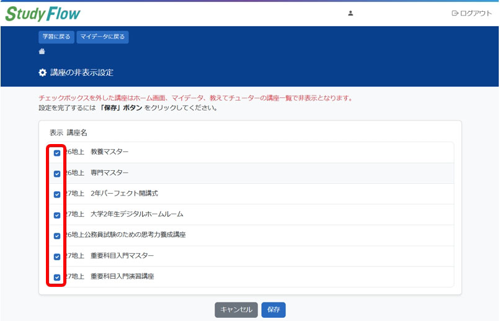500x321 pixels.
Task: Toggle the 27地上 重要科目入門演習講座 checkbox
Action: click(57, 278)
